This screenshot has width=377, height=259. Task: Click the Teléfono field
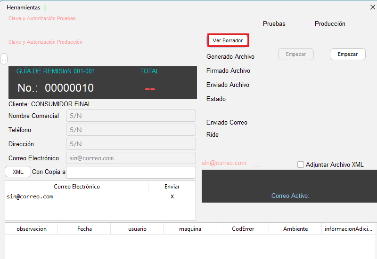coord(131,130)
